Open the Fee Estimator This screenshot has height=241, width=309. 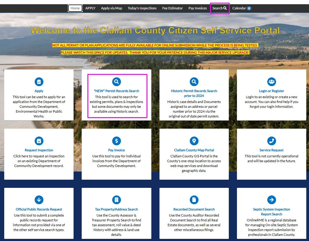coord(172,8)
